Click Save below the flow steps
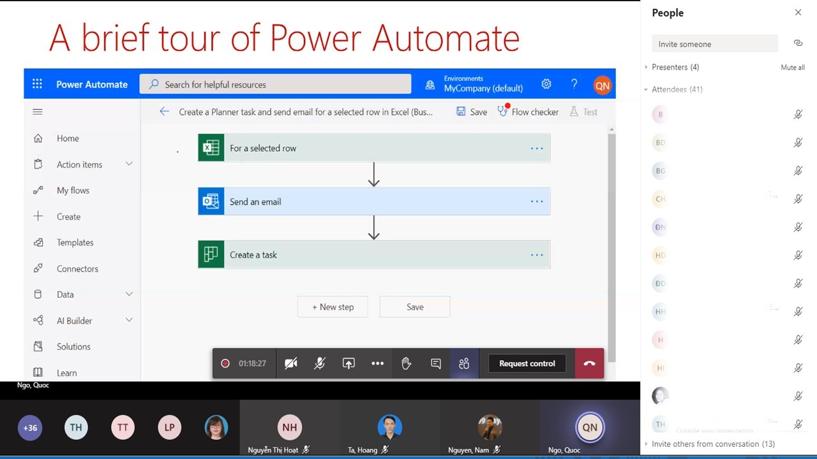The width and height of the screenshot is (817, 459). (415, 307)
